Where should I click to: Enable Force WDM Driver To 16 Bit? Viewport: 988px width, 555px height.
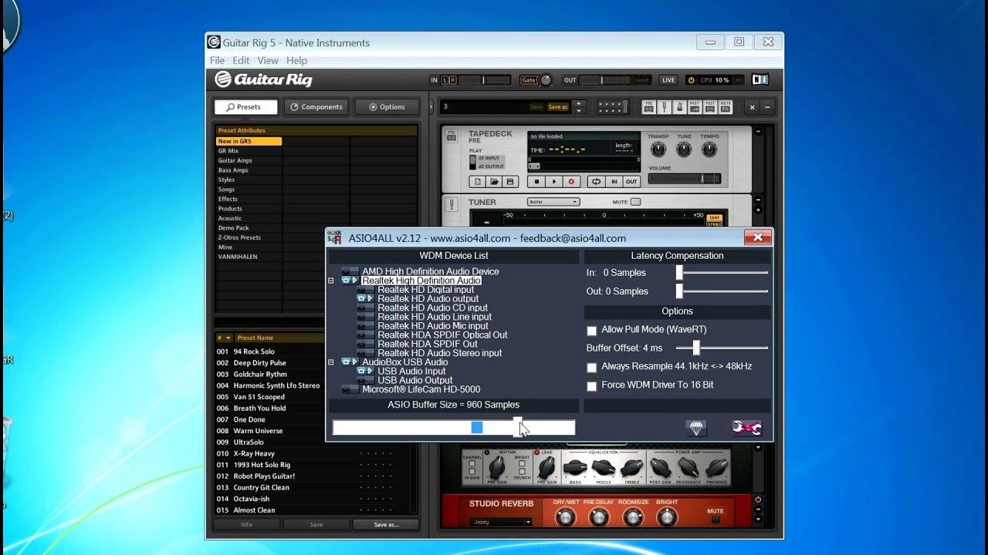point(592,385)
